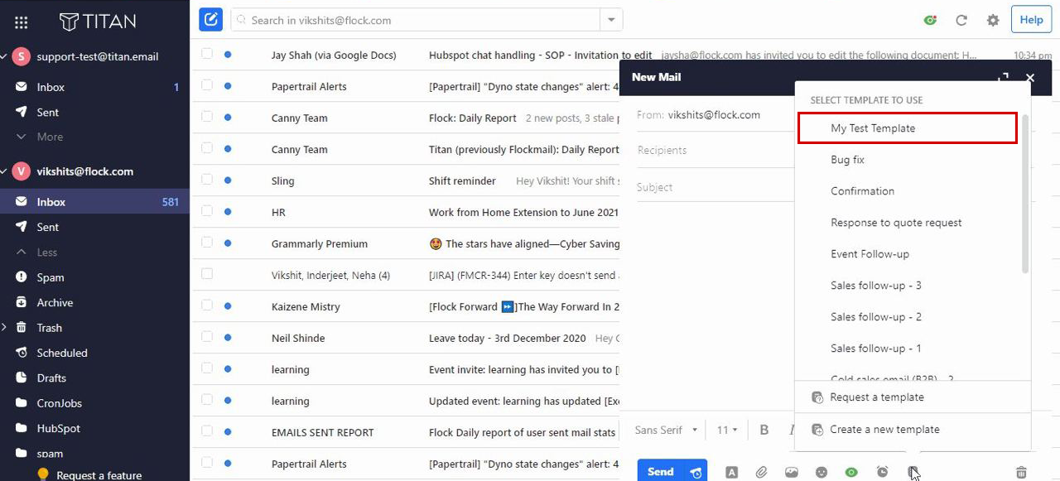Choose the My Test Template entry

[x=908, y=128]
